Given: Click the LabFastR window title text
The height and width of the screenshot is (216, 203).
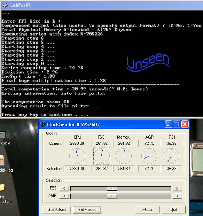Looking at the screenshot, I should (20, 5).
